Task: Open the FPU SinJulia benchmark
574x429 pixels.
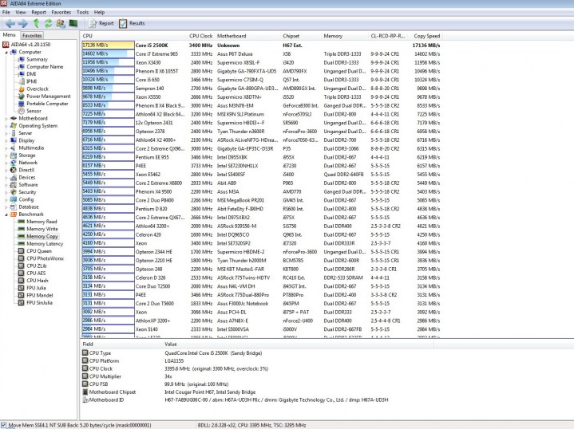Action: tap(35, 302)
